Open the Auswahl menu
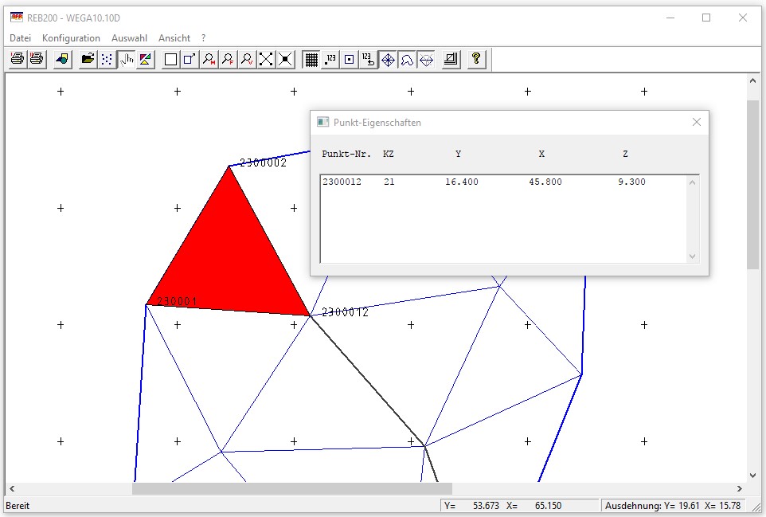Image resolution: width=766 pixels, height=517 pixels. [129, 38]
